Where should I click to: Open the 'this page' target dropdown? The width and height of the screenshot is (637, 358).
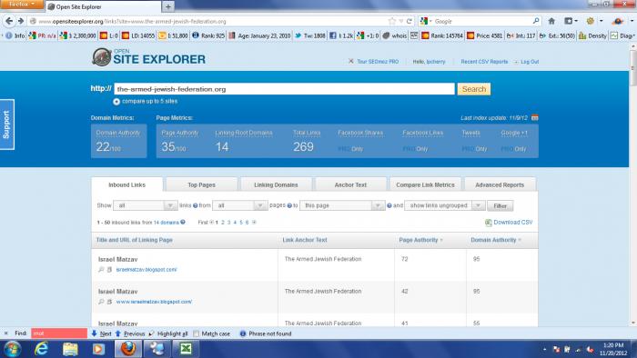pos(341,205)
